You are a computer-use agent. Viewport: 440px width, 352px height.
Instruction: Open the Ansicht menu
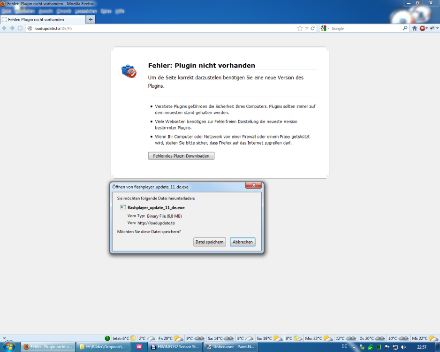pos(46,11)
